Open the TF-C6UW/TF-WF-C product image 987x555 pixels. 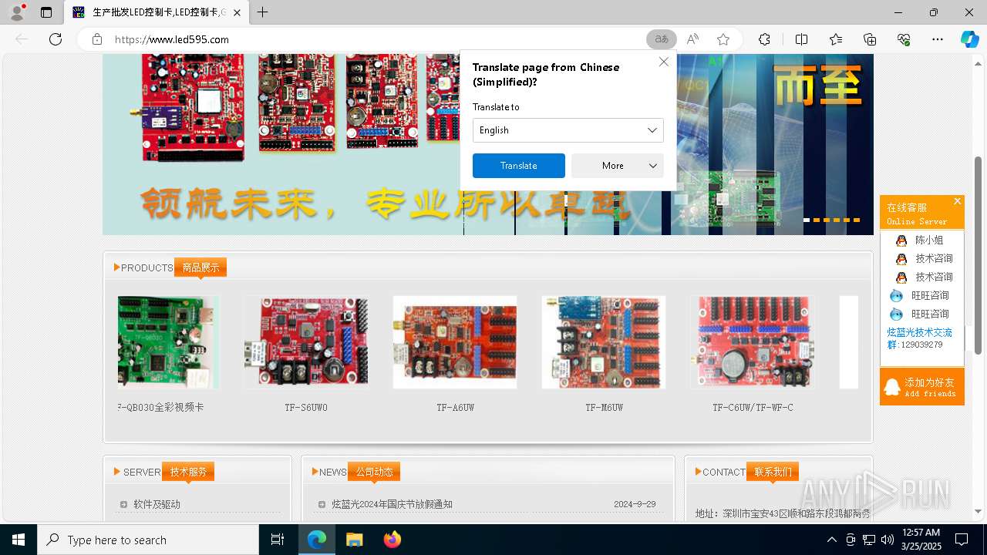pos(753,342)
